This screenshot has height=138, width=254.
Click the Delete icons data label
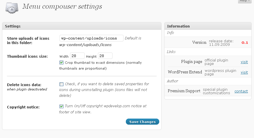tap(24, 85)
